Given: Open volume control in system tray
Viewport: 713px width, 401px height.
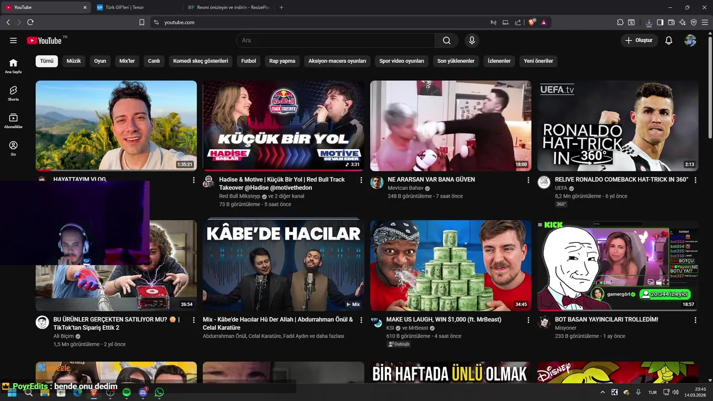Looking at the screenshot, I should [676, 392].
